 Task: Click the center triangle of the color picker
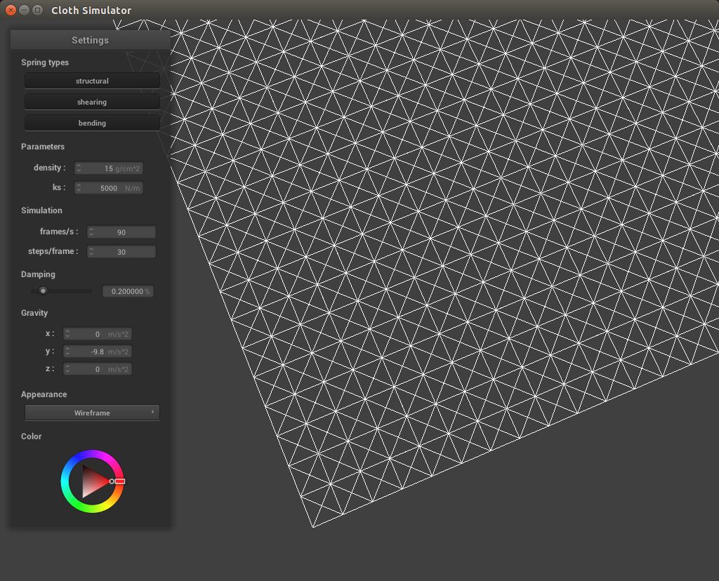(x=91, y=481)
